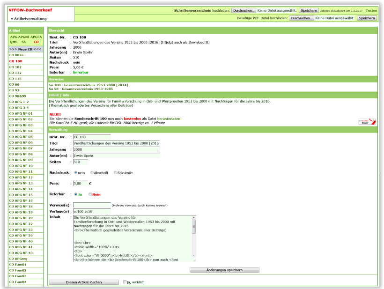Click 'Diesen Artikel löschen' button

pyautogui.click(x=84, y=282)
